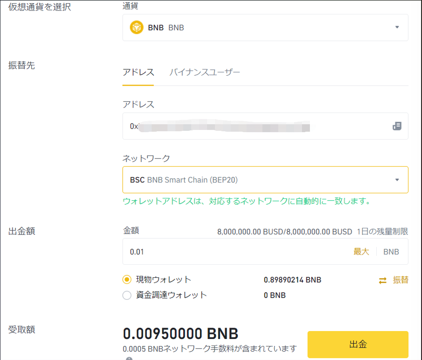
Task: Select the 現物ウォレット radio button
Action: pos(127,280)
